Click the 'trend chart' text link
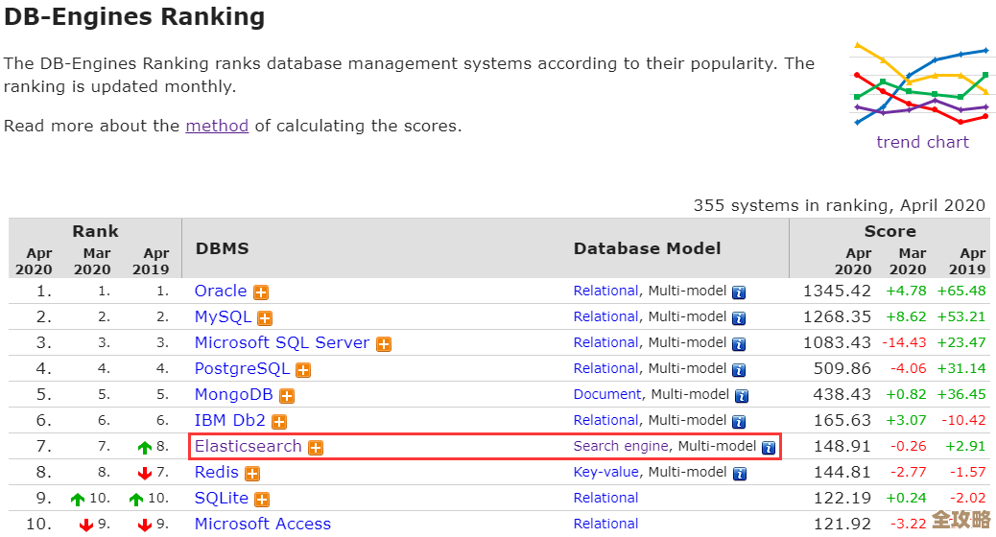This screenshot has width=996, height=537. click(x=922, y=142)
